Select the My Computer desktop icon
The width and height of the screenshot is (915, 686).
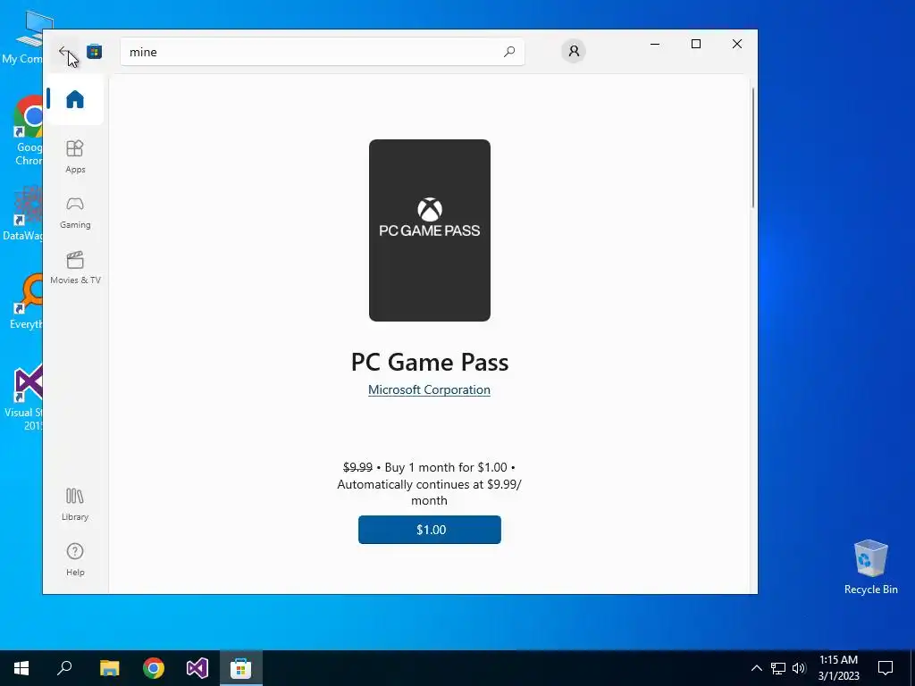pyautogui.click(x=23, y=38)
